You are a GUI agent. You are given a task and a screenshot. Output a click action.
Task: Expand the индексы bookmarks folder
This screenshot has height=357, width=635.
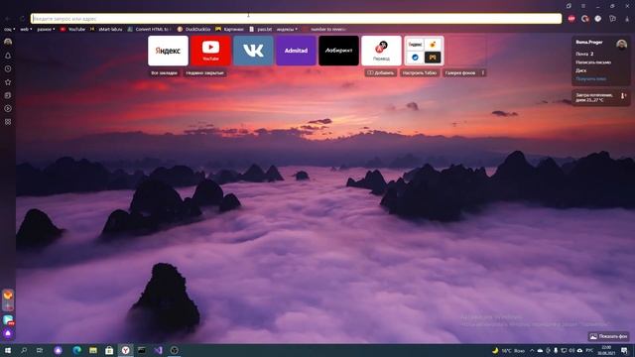coord(287,29)
